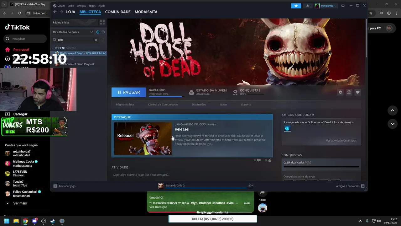Show hidden system tray icons
The width and height of the screenshot is (401, 226).
click(x=360, y=221)
